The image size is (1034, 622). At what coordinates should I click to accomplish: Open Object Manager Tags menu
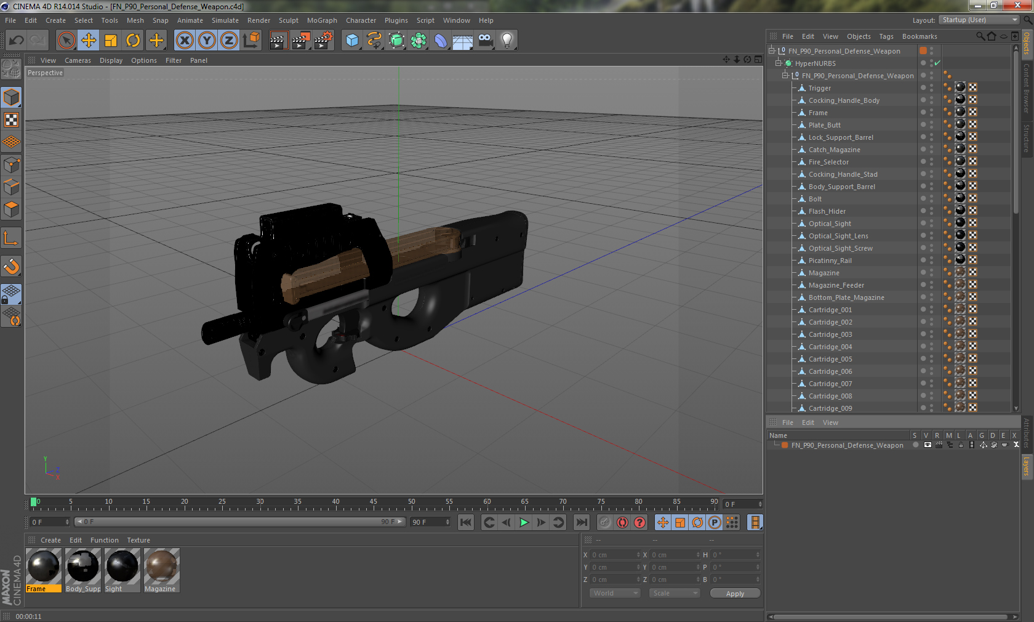[886, 36]
